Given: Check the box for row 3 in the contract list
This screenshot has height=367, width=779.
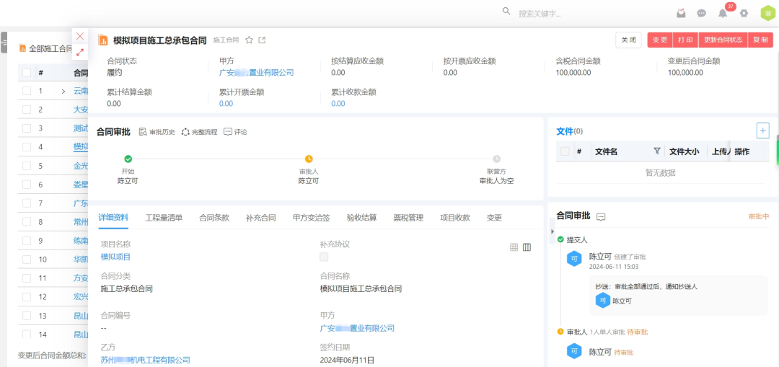Looking at the screenshot, I should click(27, 128).
